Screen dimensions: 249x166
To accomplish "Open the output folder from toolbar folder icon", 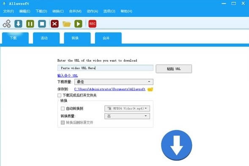I will [x=66, y=24].
